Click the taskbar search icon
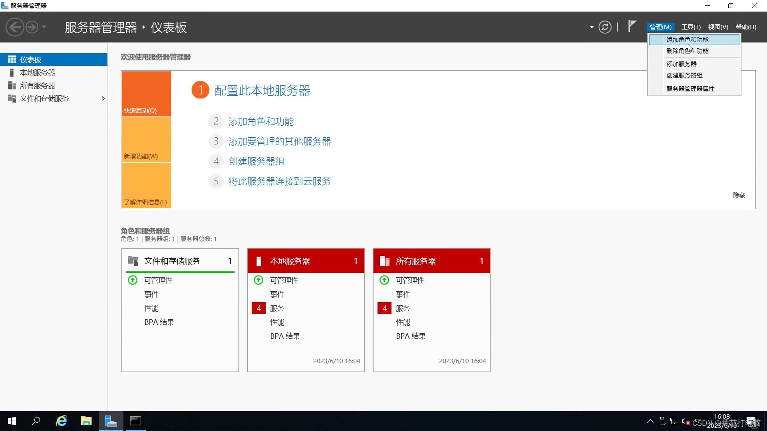 [36, 421]
